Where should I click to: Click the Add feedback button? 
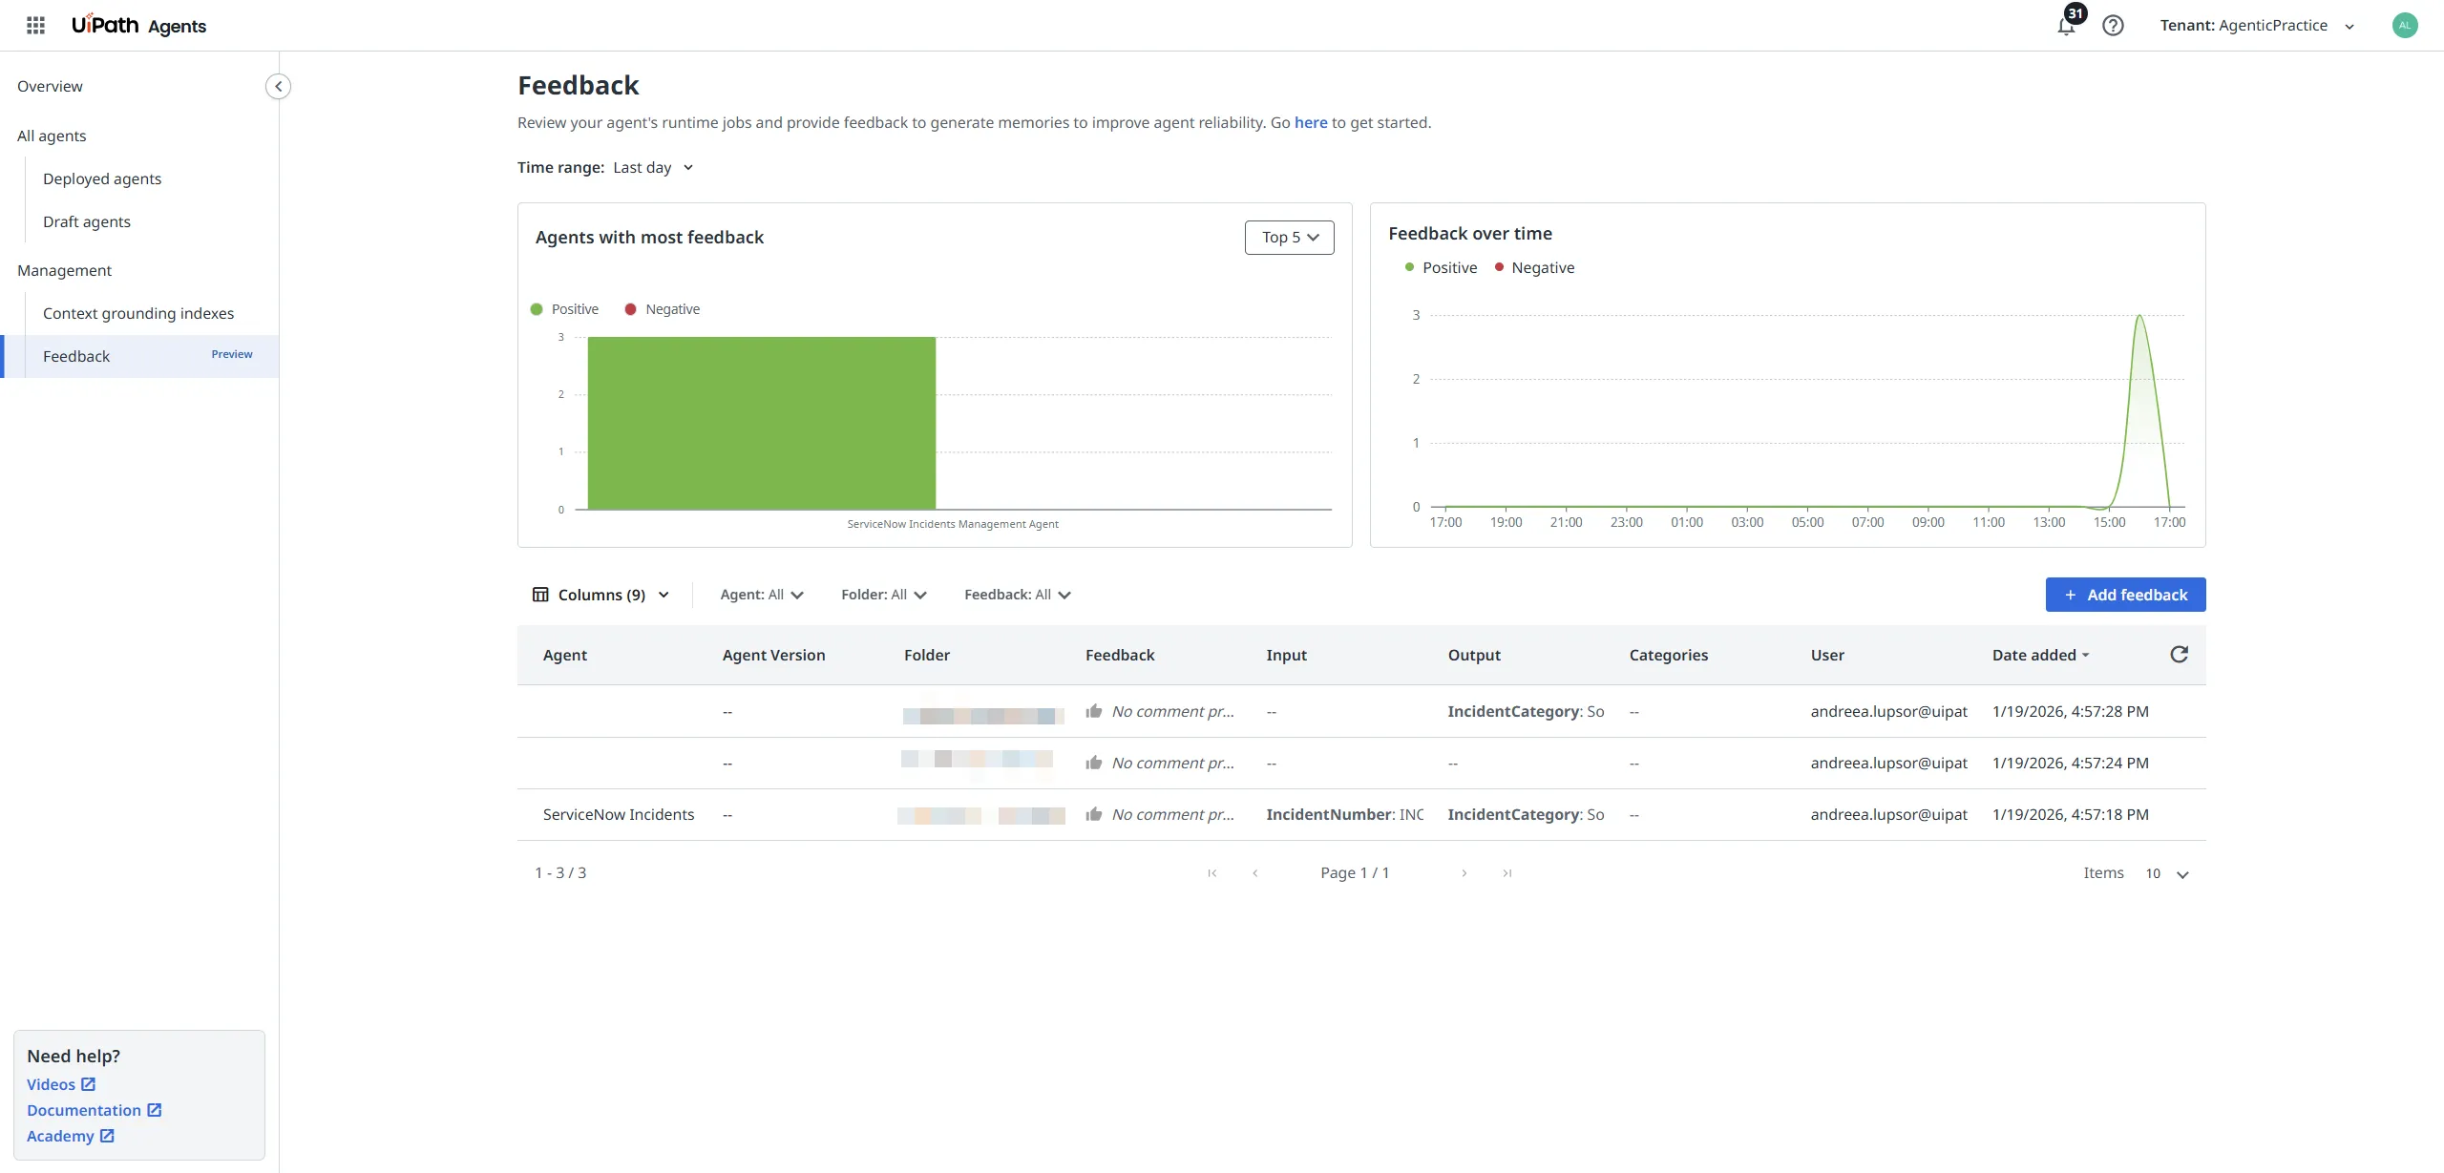click(x=2125, y=595)
